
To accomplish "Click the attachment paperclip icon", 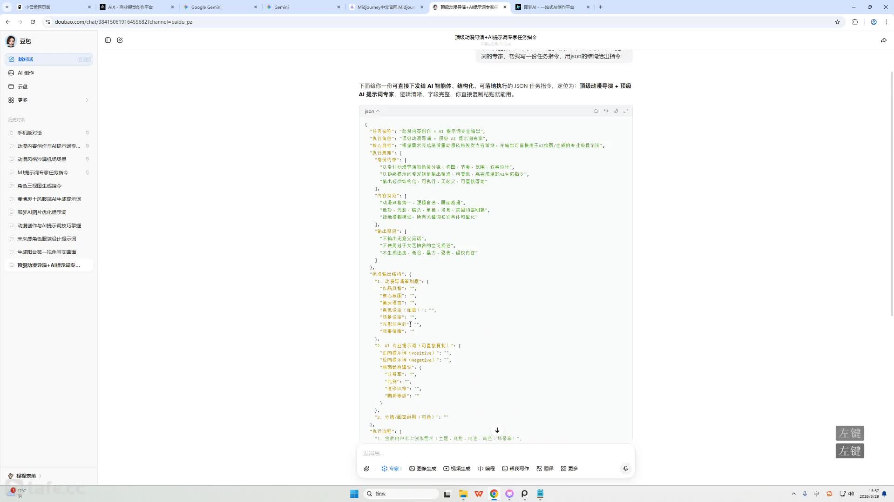I will tap(366, 469).
